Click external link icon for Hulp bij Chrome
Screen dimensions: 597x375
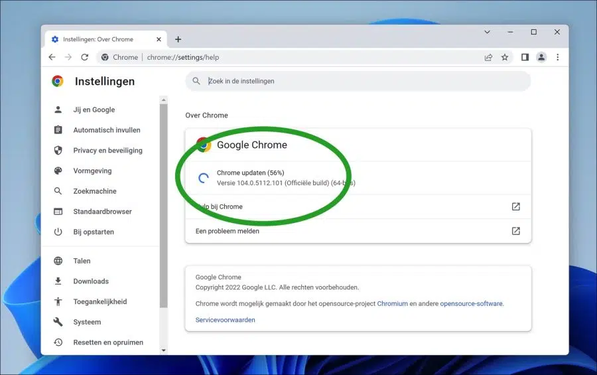click(515, 206)
